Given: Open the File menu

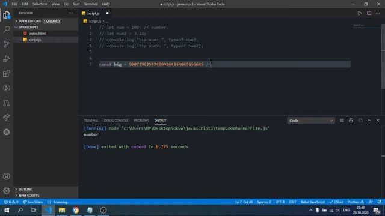Looking at the screenshot, I should point(14,4).
